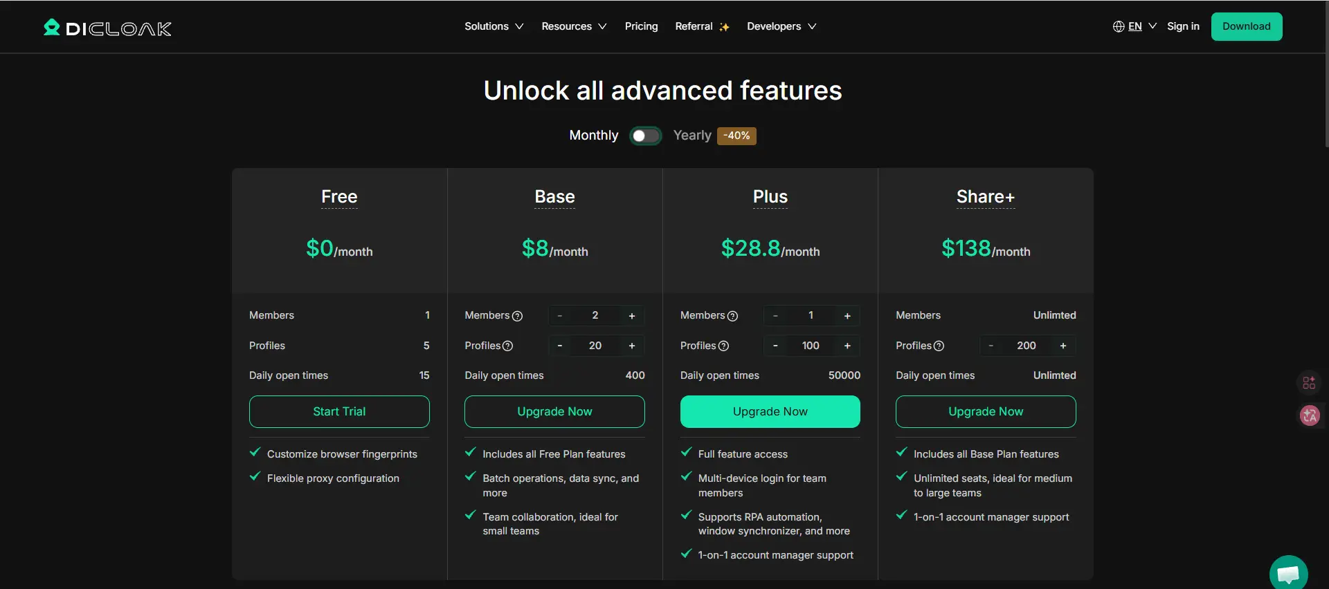Click help icon next to Base Members

tap(517, 316)
